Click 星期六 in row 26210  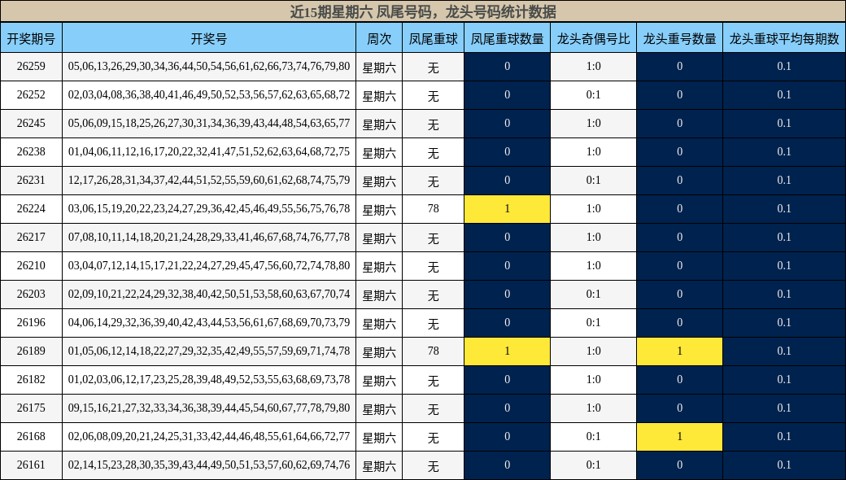tap(379, 267)
